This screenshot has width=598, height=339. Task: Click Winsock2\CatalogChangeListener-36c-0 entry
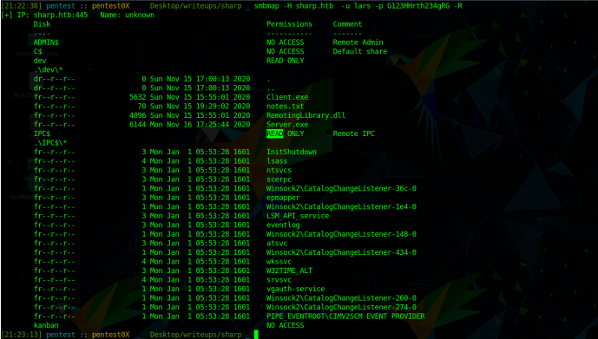[341, 188]
